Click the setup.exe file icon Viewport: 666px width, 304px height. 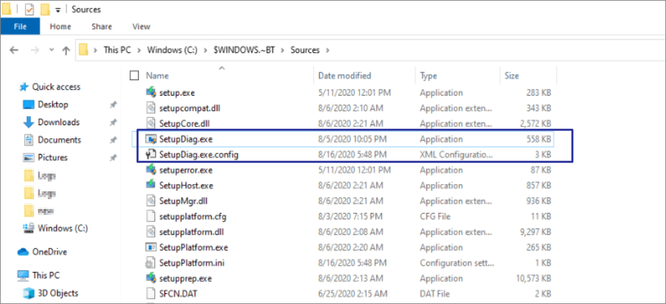[x=151, y=92]
